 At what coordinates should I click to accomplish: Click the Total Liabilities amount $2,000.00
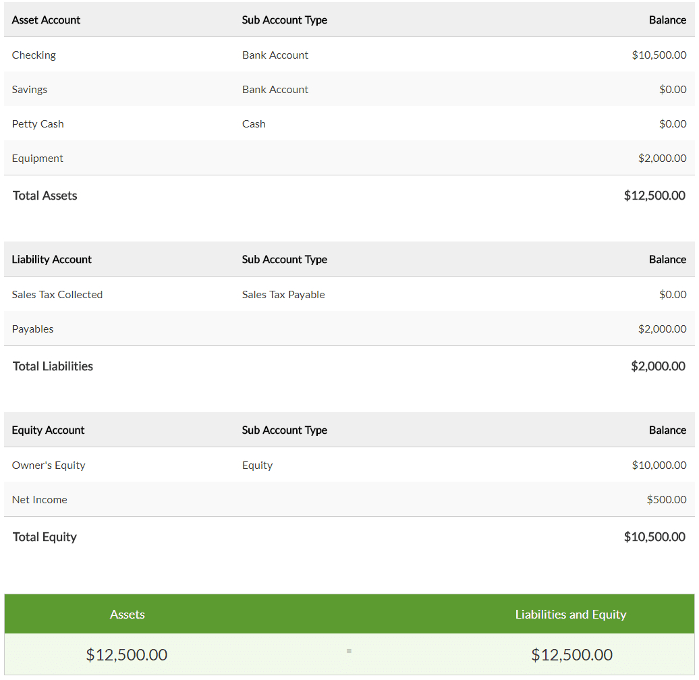(x=658, y=366)
